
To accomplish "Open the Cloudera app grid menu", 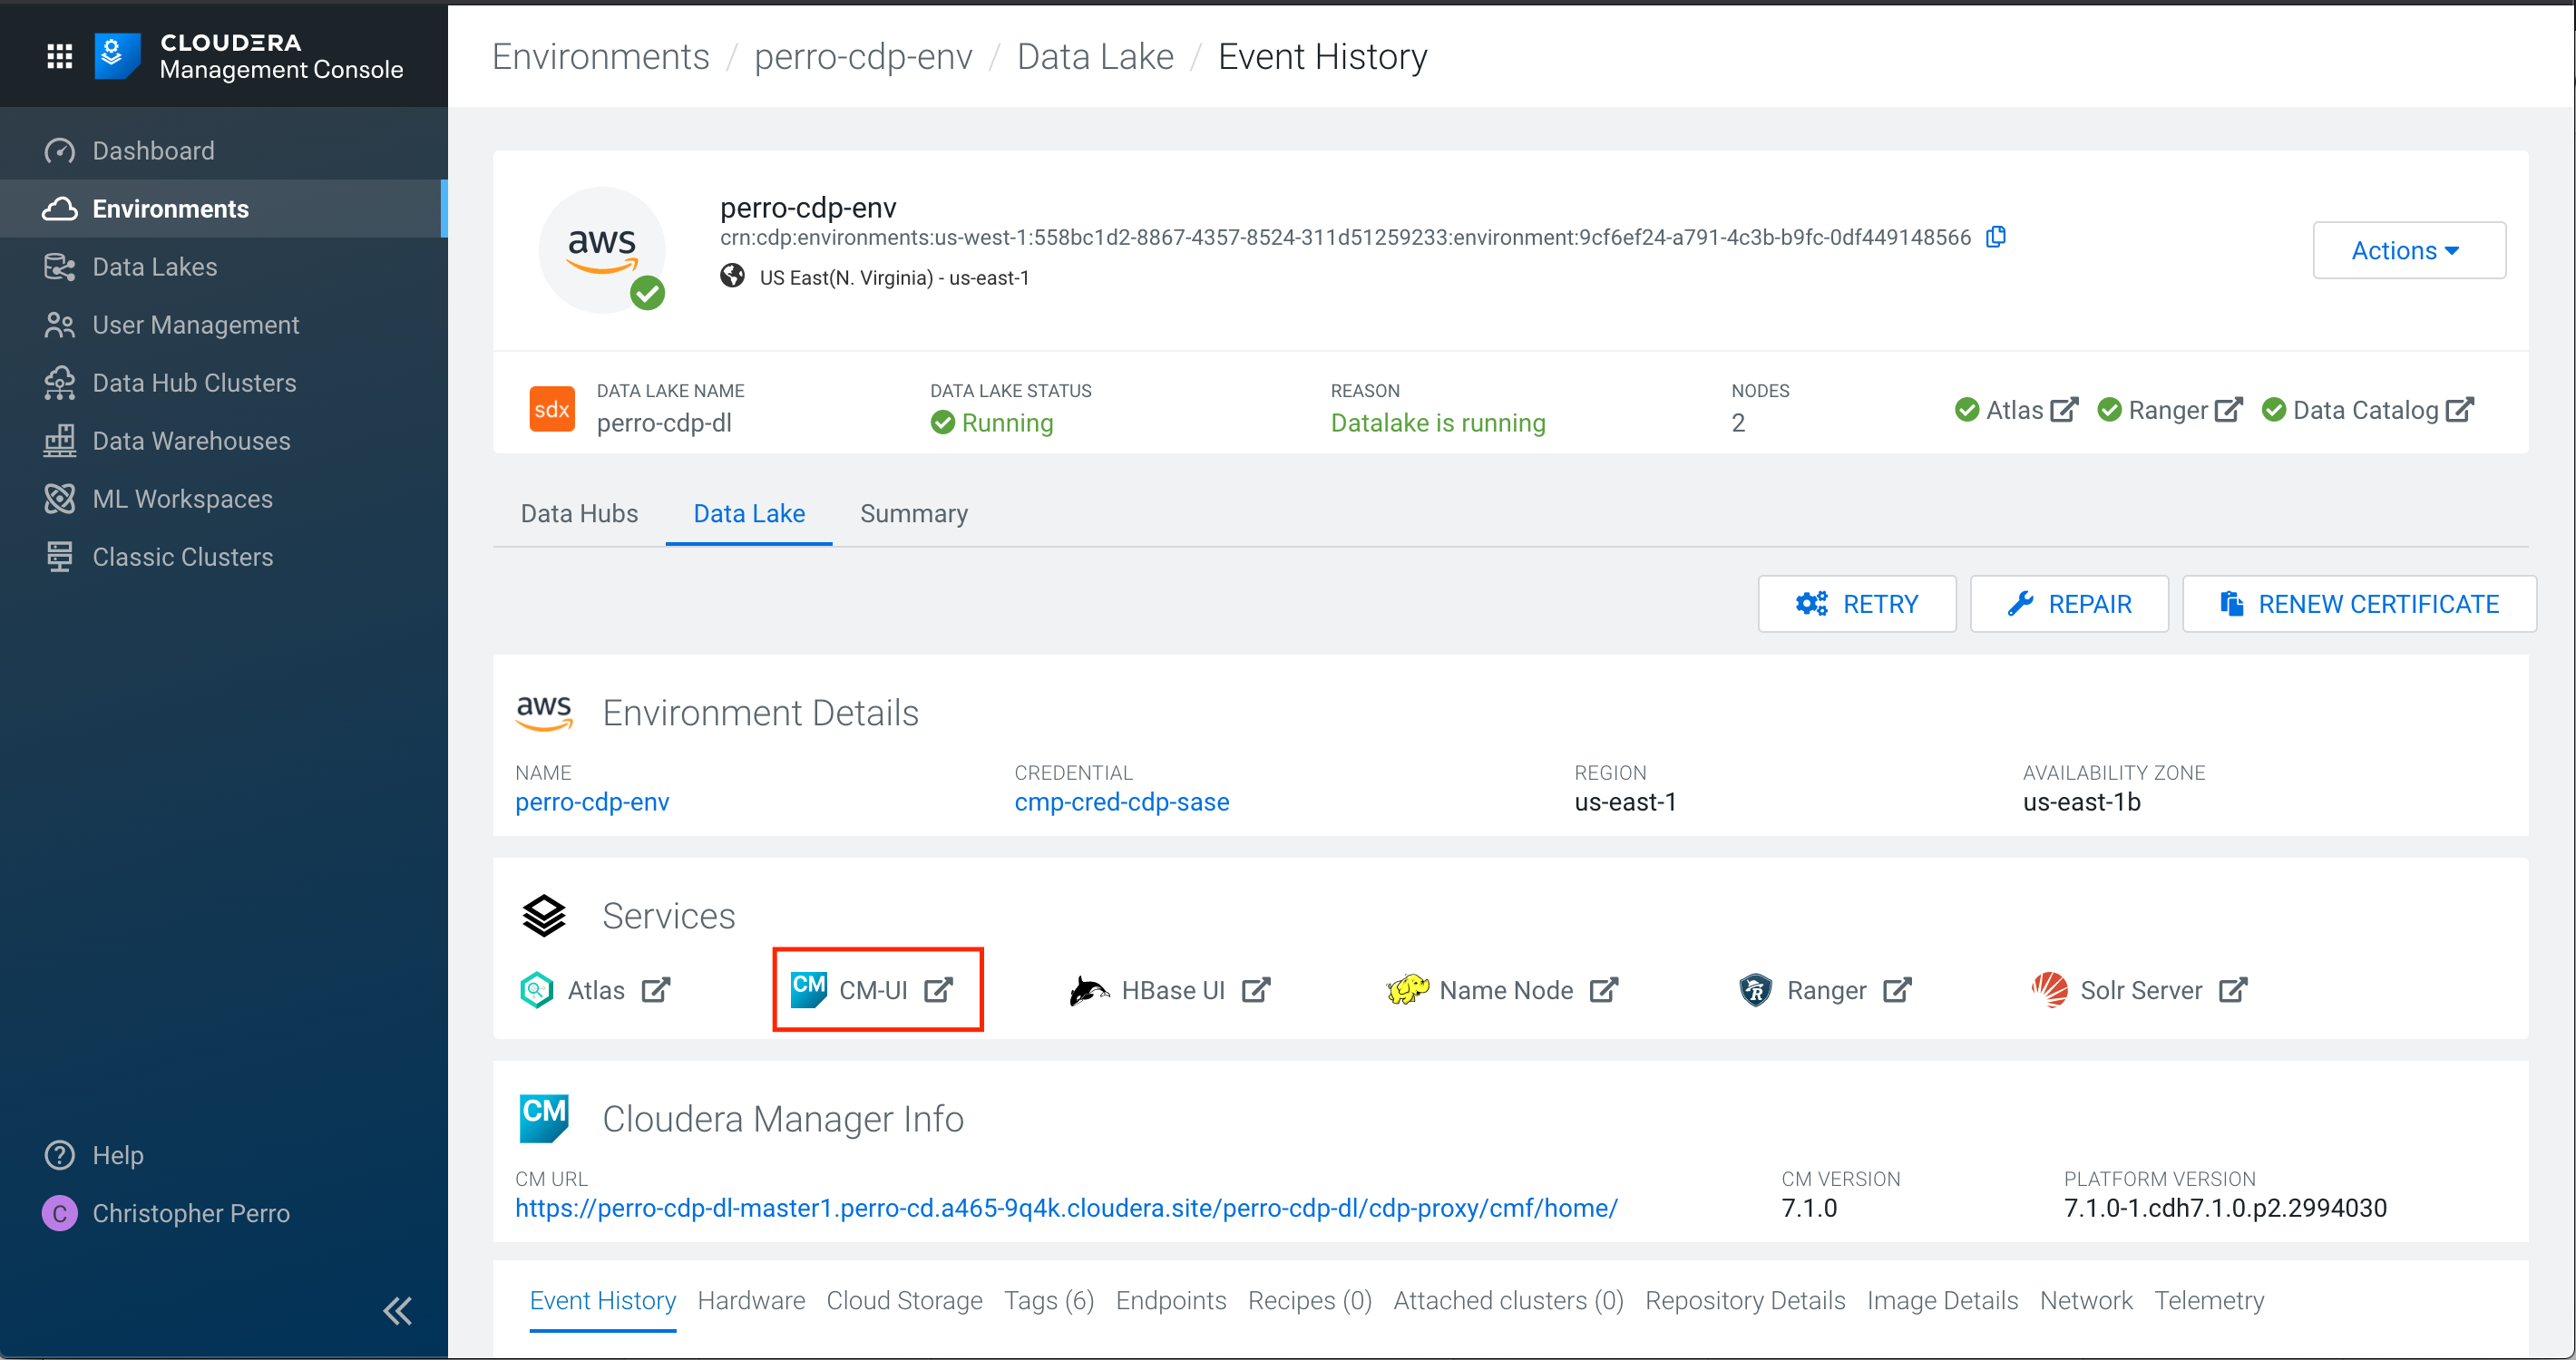I will (59, 55).
